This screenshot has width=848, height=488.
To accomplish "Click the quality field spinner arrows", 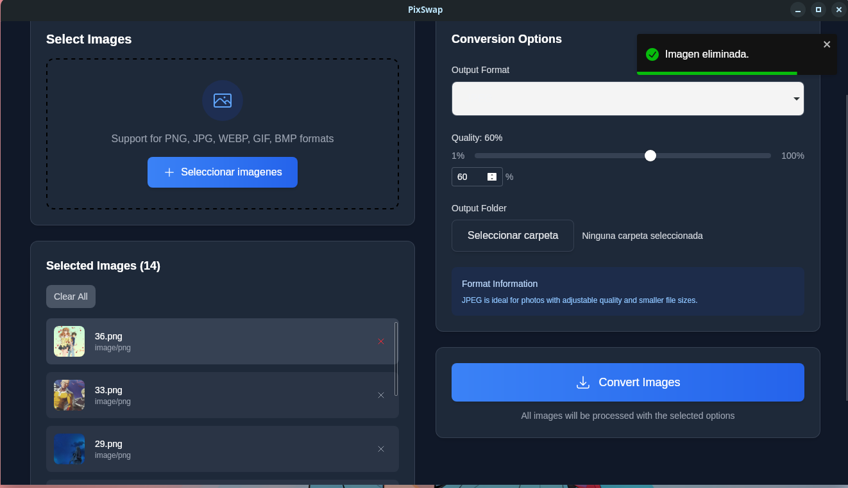I will click(492, 177).
